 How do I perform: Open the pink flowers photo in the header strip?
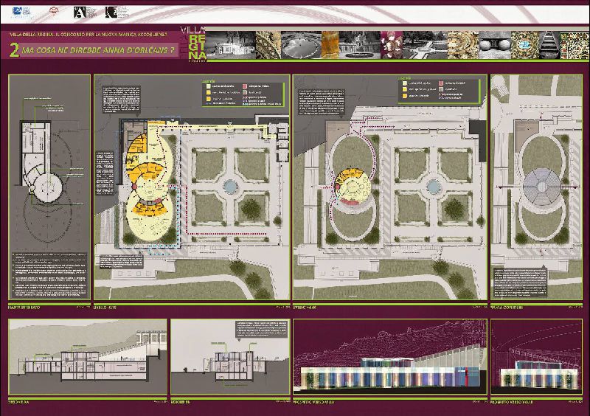point(392,45)
